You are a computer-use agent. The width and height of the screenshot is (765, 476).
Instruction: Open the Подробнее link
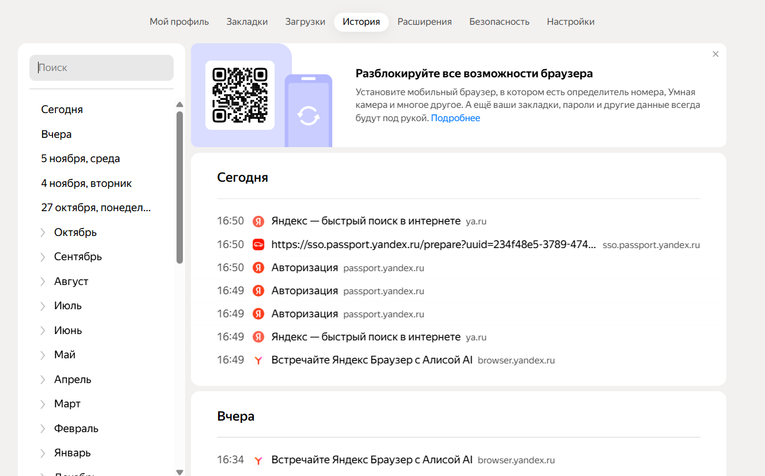tap(455, 118)
